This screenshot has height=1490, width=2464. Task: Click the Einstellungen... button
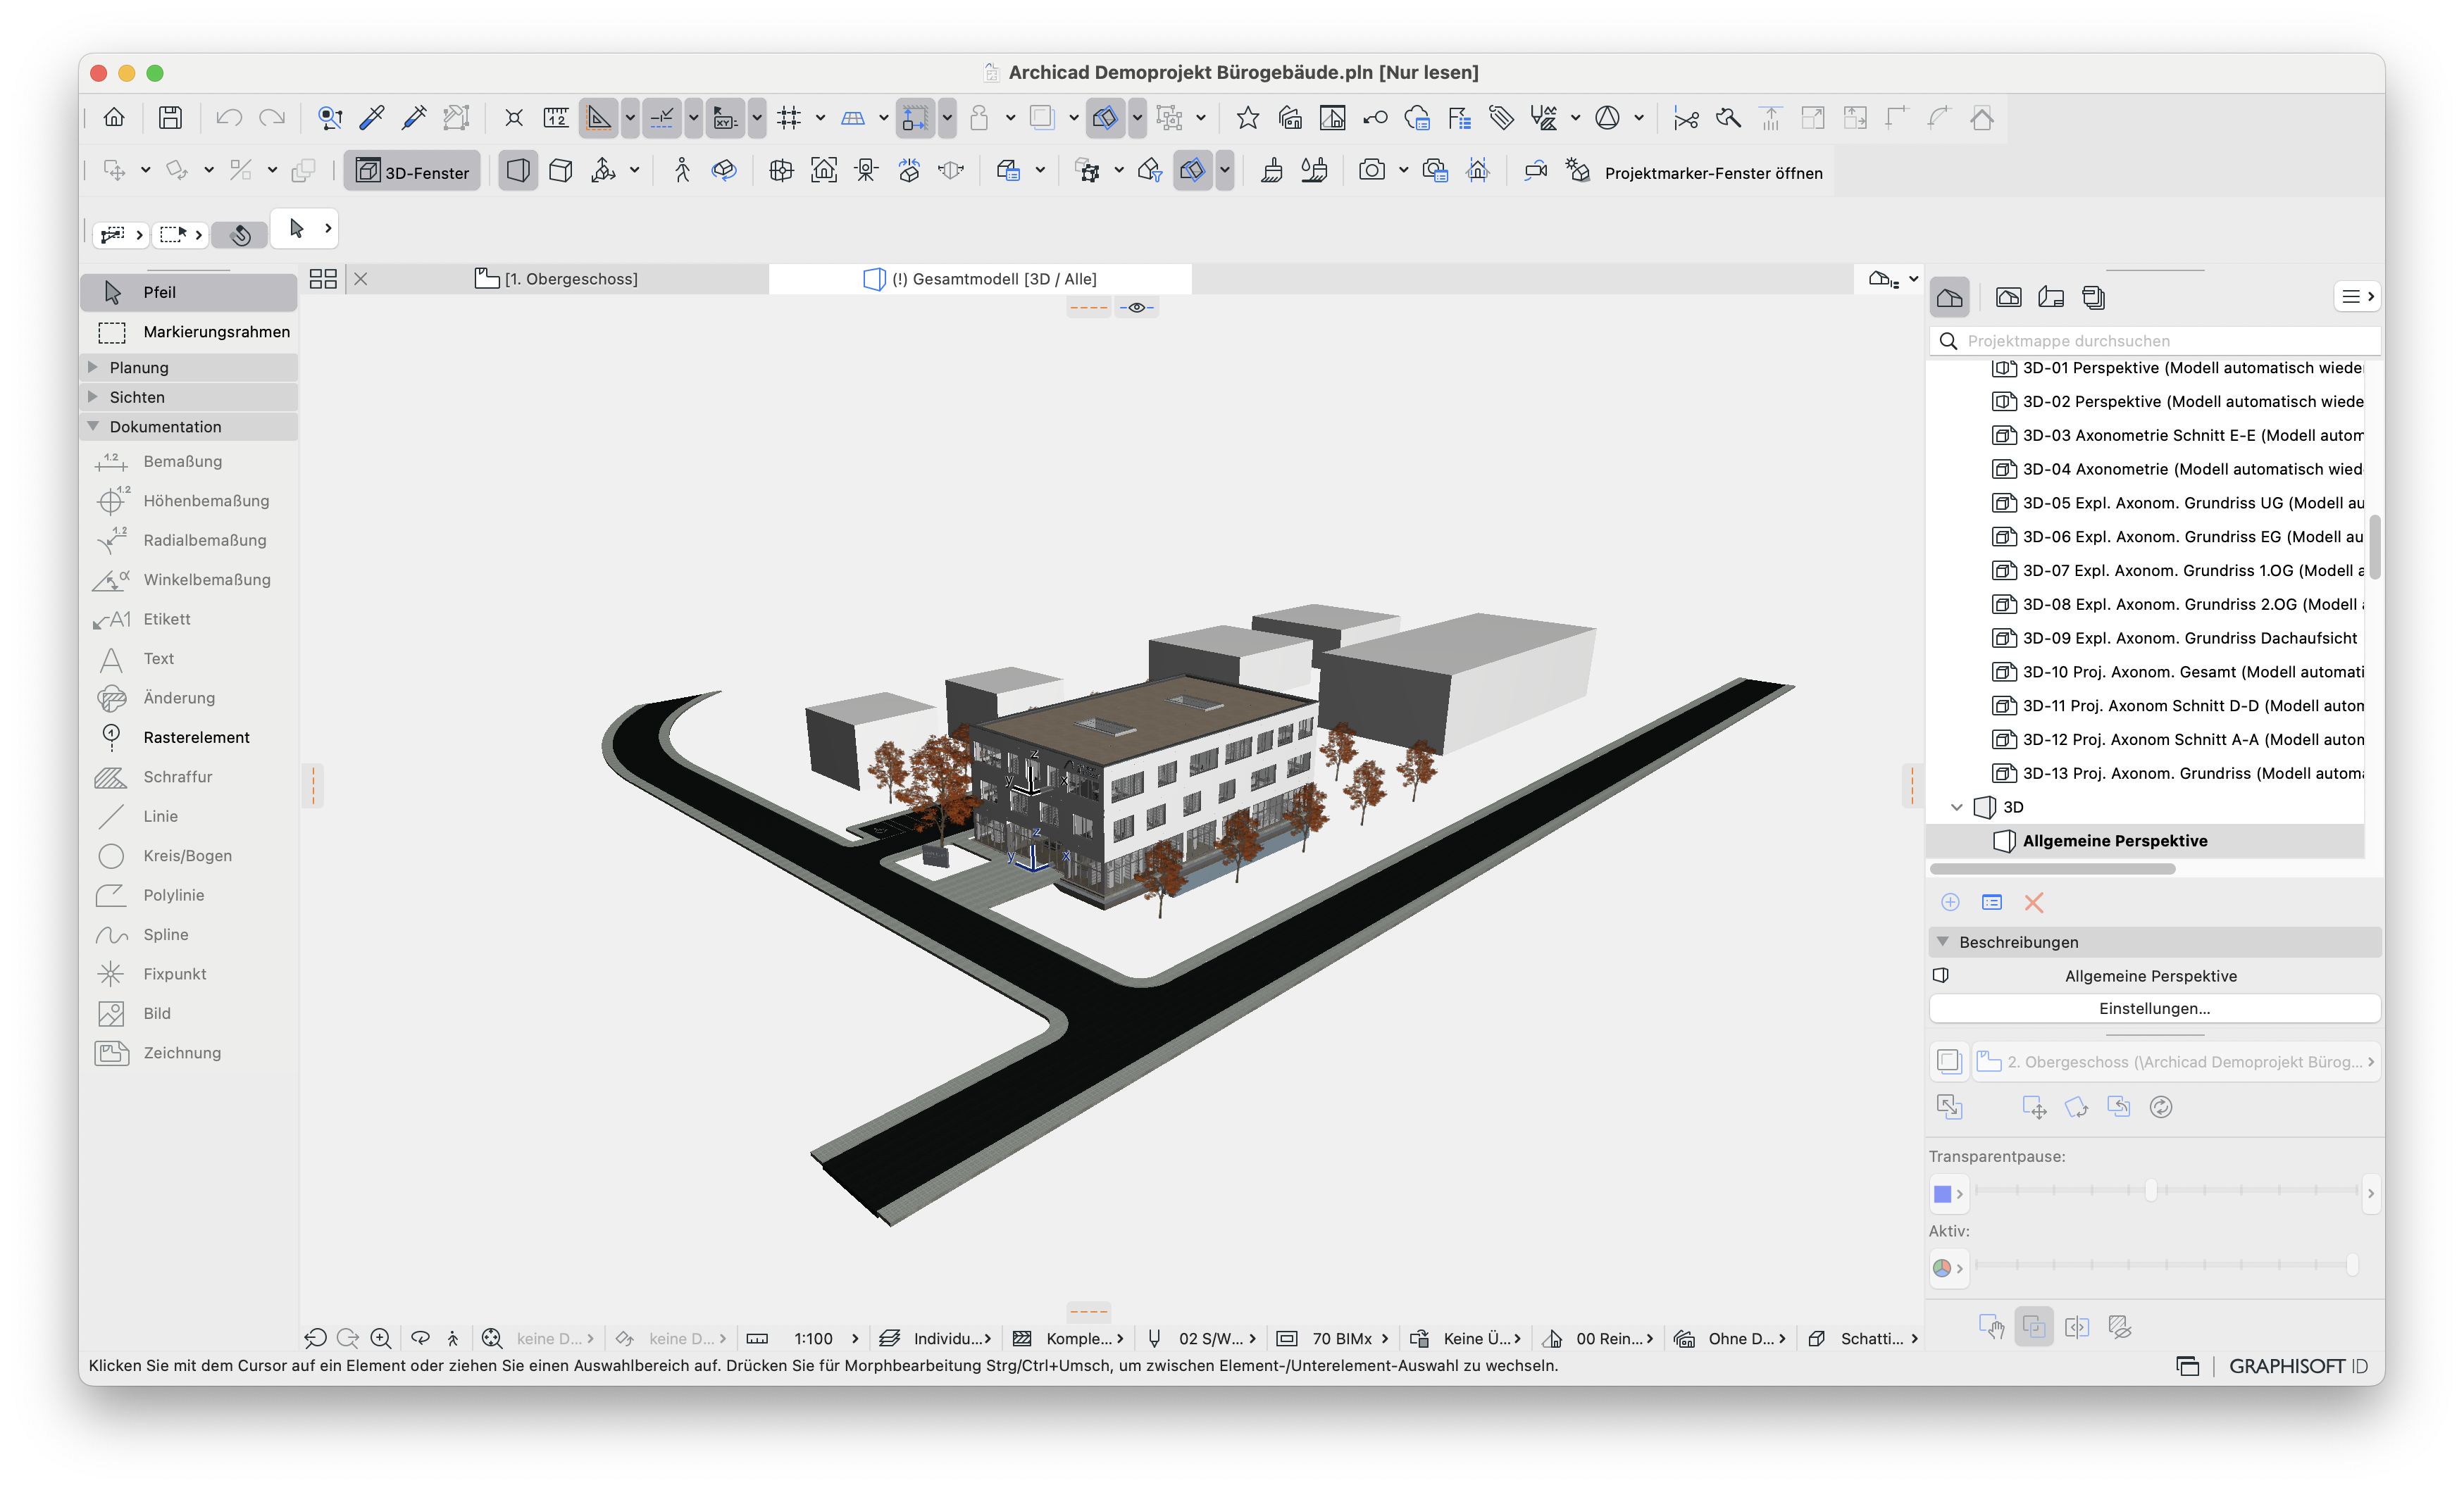[2154, 1008]
